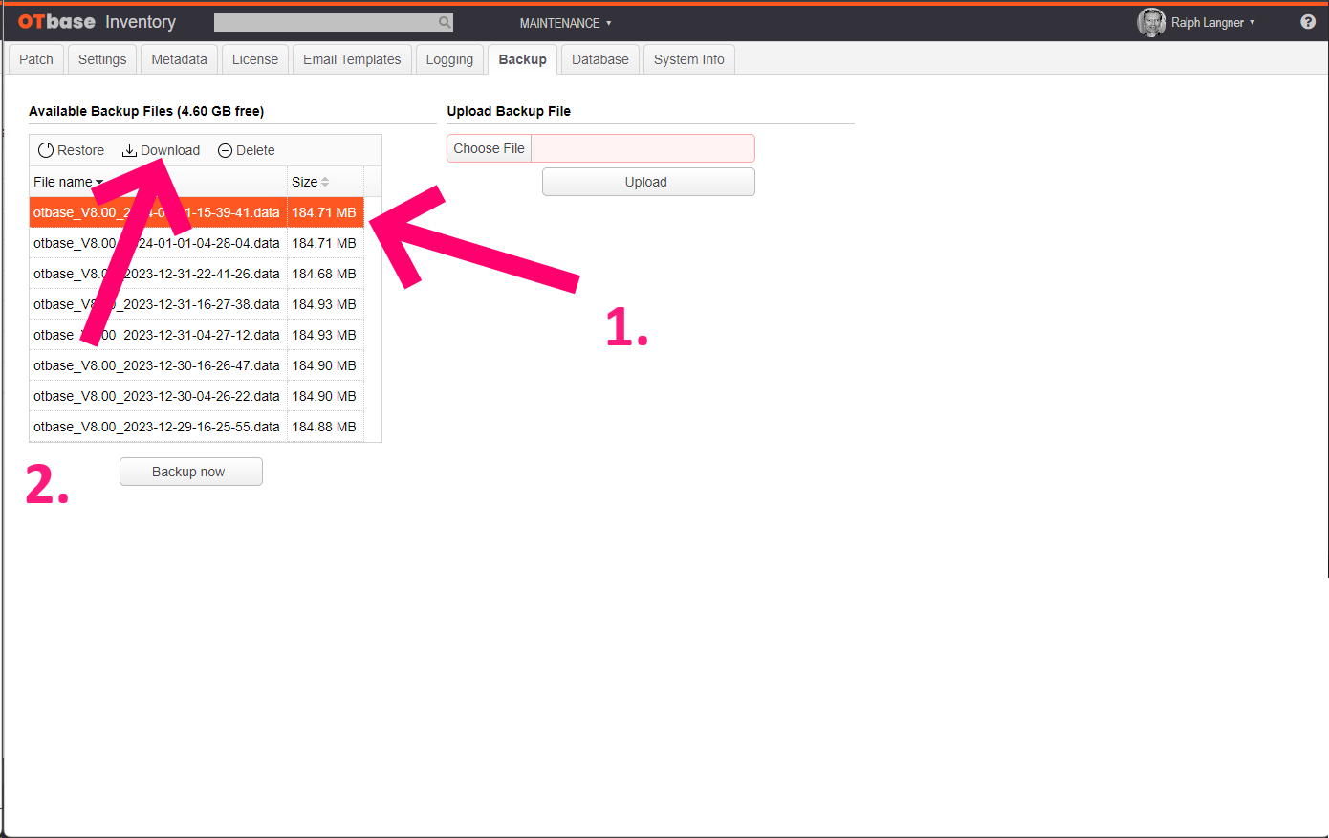1329x838 pixels.
Task: Select backup ending 01-01-04-28-04.data
Action: 158,243
